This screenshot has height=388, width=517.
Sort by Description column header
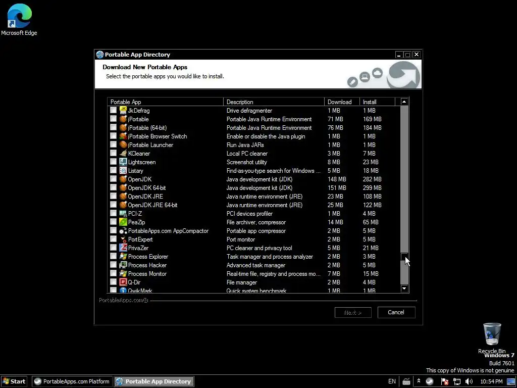[x=274, y=102]
